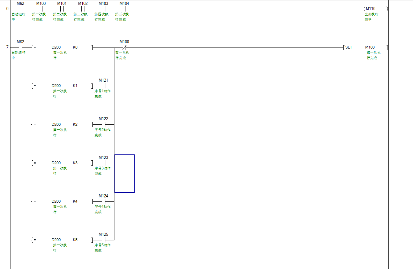Click the M62 contact in rung 7
Viewport: 413px width, 269px height.
20,48
